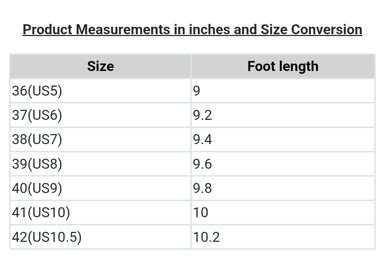The width and height of the screenshot is (385, 275).
Task: Click foot length value 9
Action: click(x=197, y=91)
